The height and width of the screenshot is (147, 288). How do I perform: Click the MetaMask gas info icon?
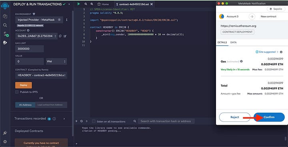tap(241, 61)
